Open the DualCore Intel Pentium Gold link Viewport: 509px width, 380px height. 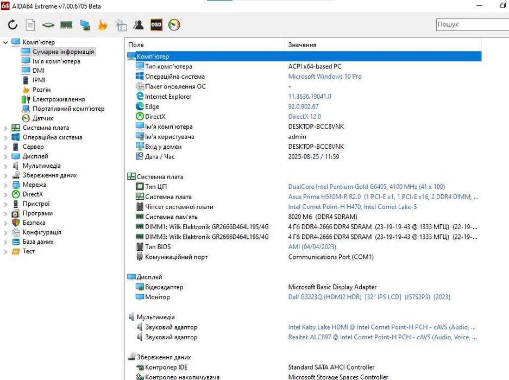367,187
